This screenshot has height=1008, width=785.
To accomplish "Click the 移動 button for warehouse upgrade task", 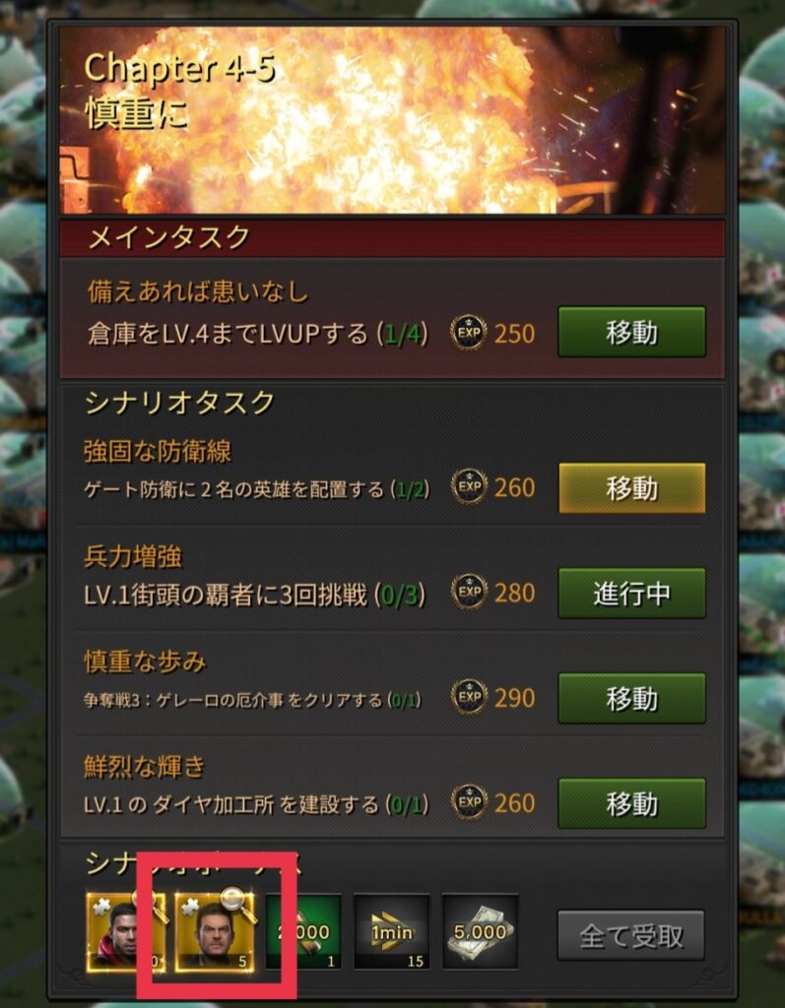I will point(631,332).
